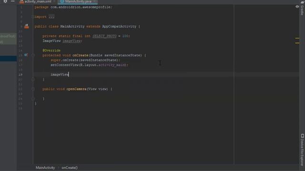Click the onCreate closing fold marker
This screenshot has width=305, height=171.
click(x=33, y=79)
